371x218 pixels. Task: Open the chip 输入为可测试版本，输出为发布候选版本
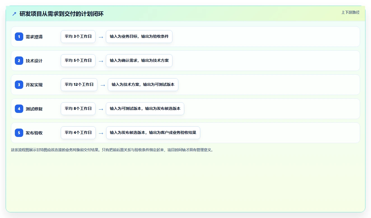point(145,109)
